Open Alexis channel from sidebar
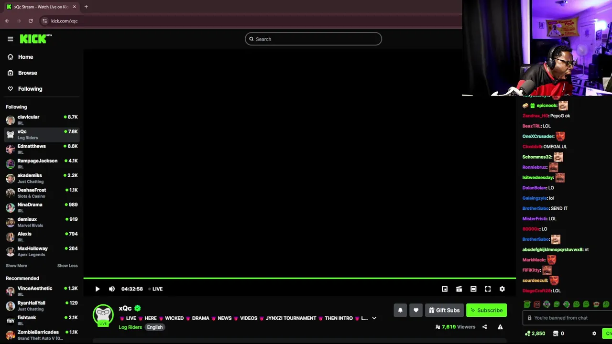The height and width of the screenshot is (344, 612). coord(42,236)
